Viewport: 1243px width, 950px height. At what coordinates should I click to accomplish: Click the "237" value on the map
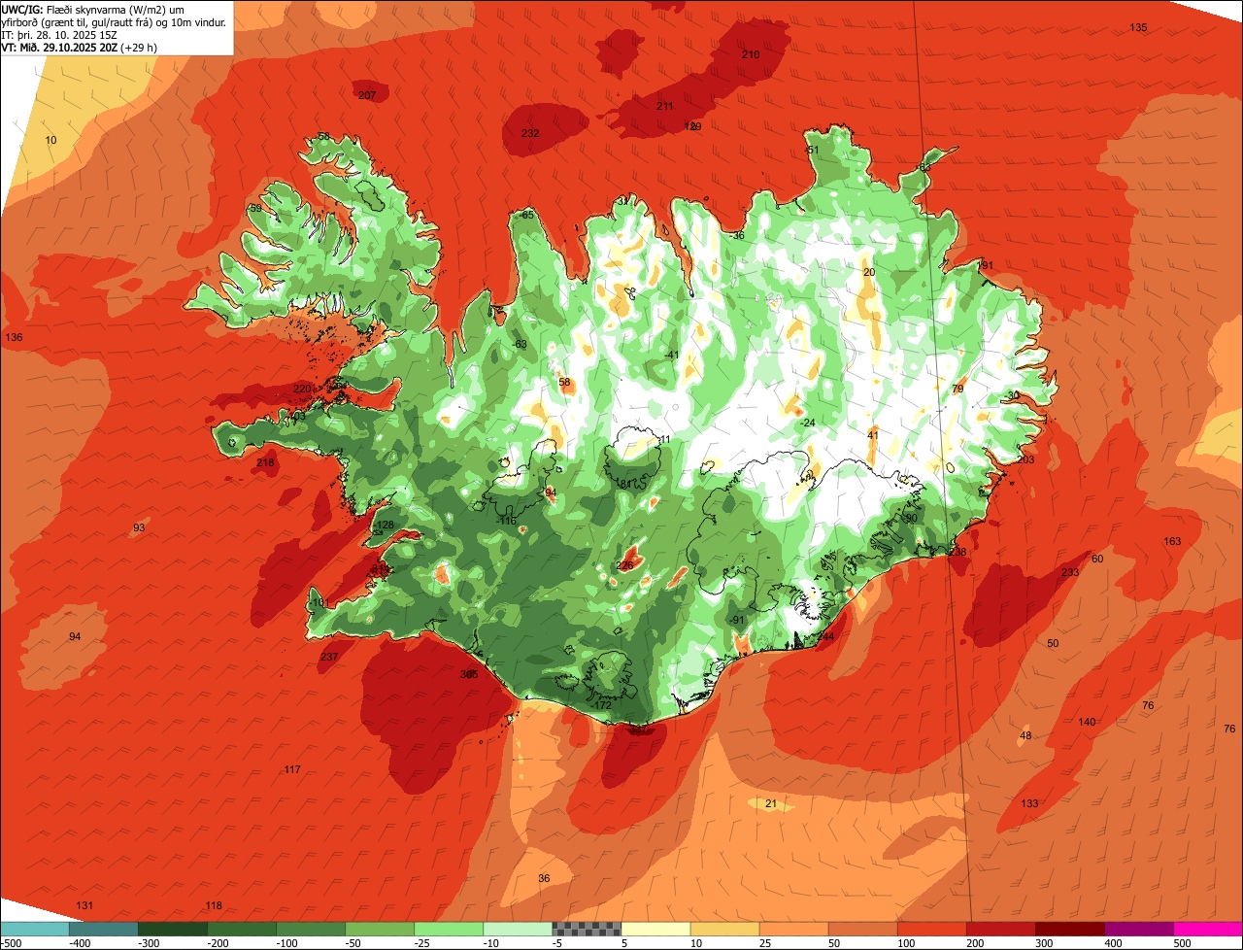pos(329,657)
